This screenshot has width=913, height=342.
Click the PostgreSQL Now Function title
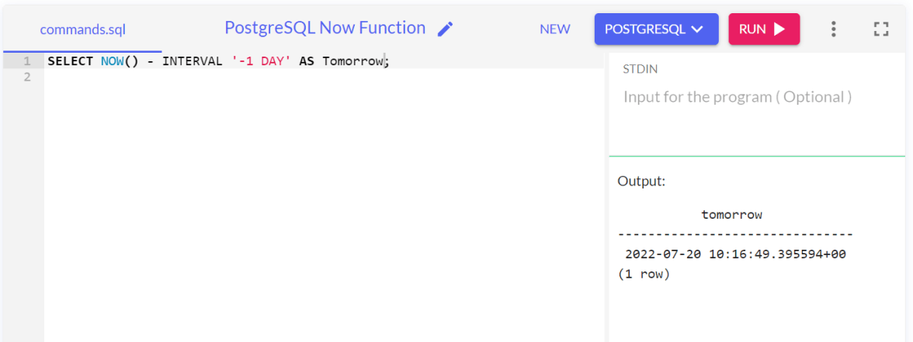point(325,28)
